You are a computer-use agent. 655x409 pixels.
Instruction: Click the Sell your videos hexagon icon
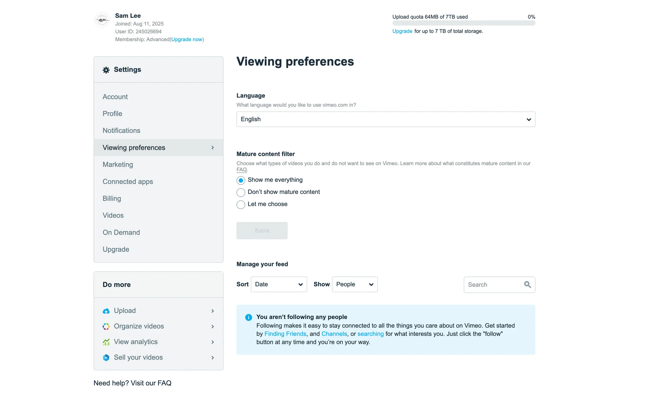click(106, 358)
